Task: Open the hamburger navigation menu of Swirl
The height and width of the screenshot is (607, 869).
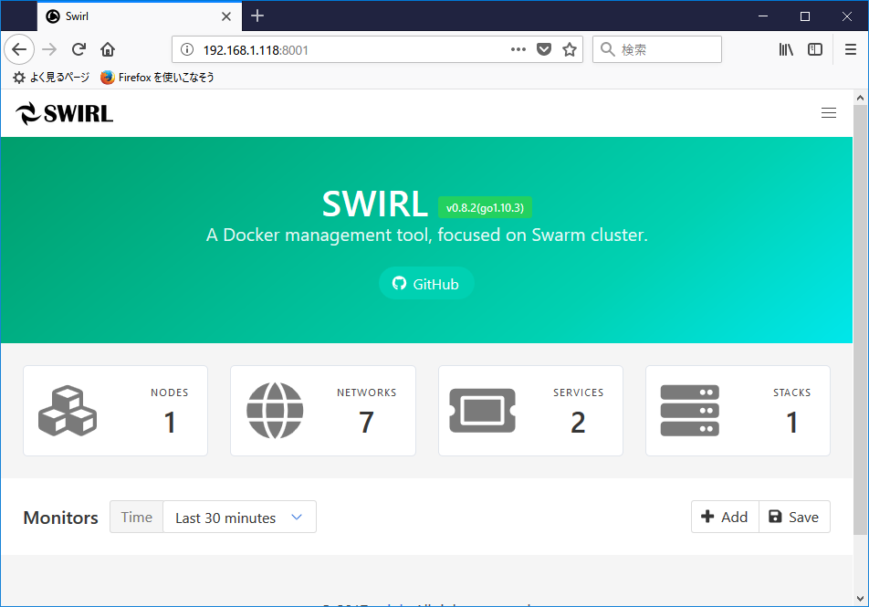Action: tap(829, 112)
